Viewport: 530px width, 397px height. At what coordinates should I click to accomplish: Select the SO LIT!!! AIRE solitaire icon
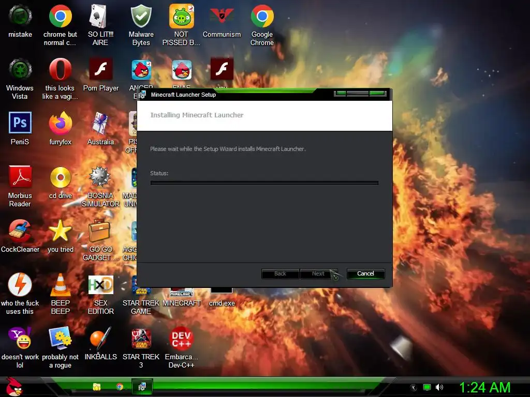(100, 25)
